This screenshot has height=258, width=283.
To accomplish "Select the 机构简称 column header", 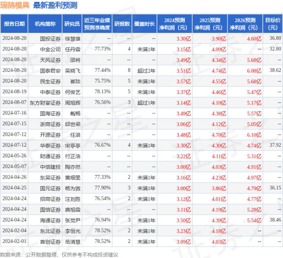I will pyautogui.click(x=48, y=24).
